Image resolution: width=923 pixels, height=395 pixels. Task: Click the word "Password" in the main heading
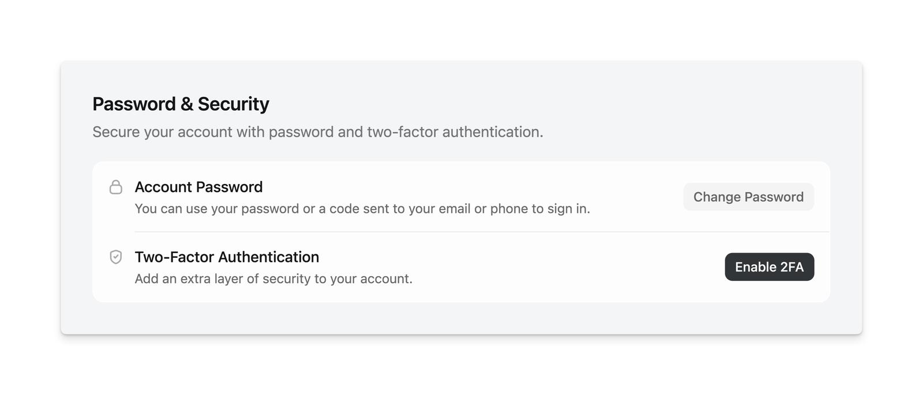pos(134,104)
